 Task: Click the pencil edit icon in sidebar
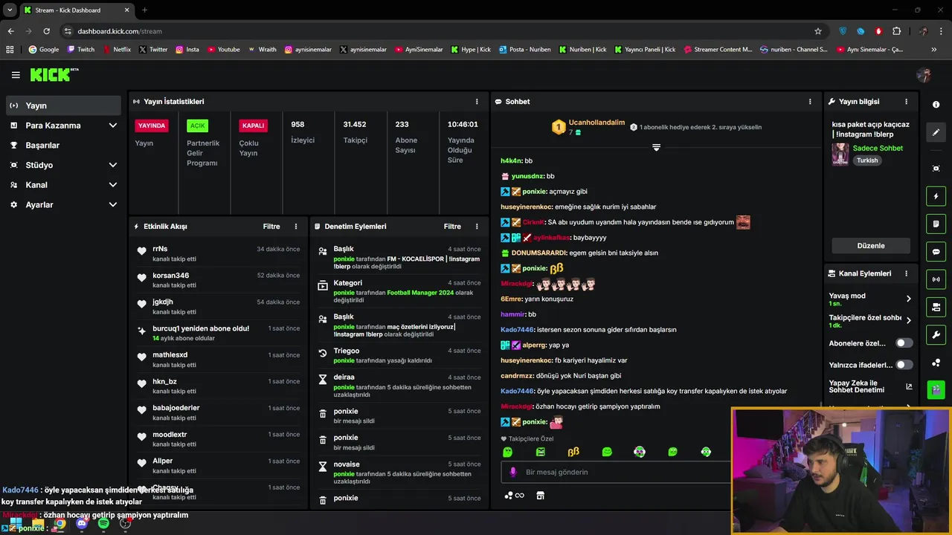(936, 132)
